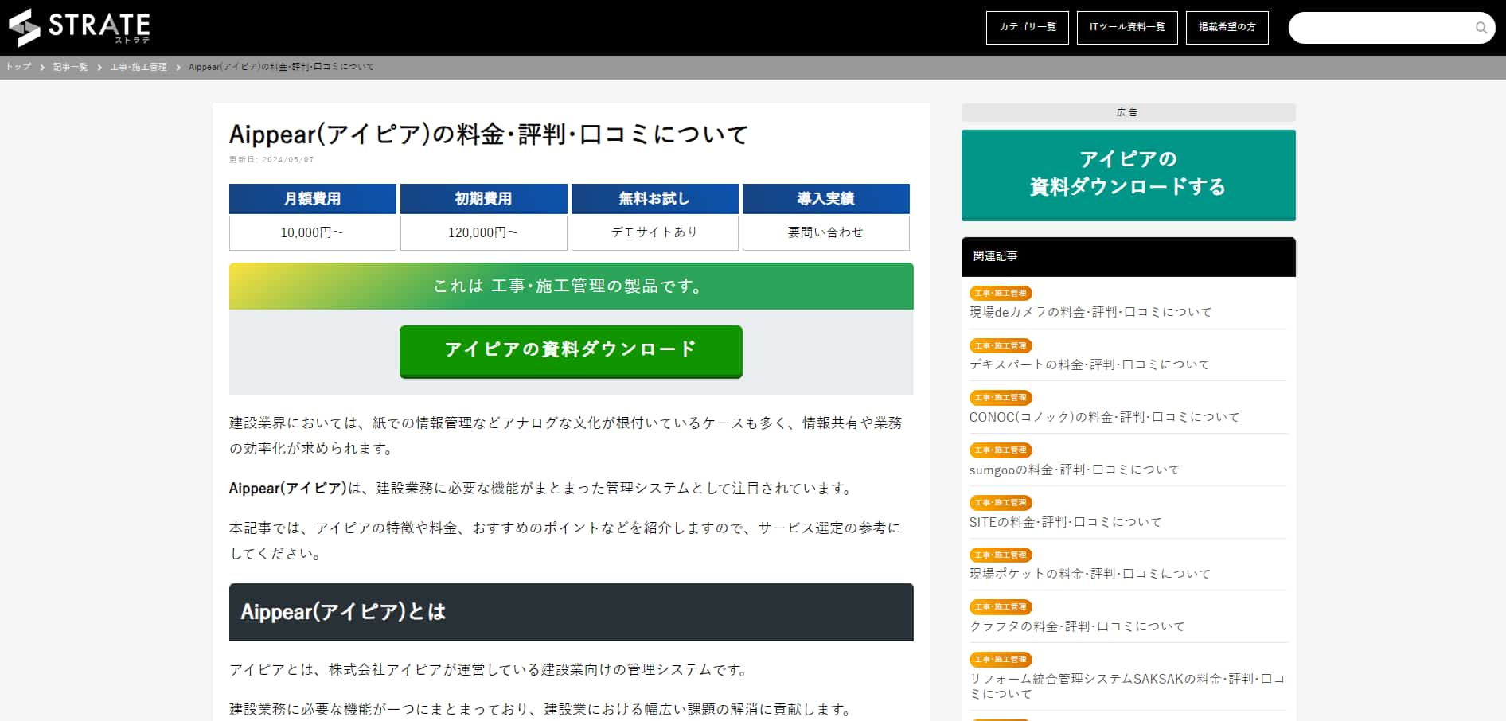Click the category tag above デキスパート
Screen dimensions: 1506x721
pos(1001,345)
